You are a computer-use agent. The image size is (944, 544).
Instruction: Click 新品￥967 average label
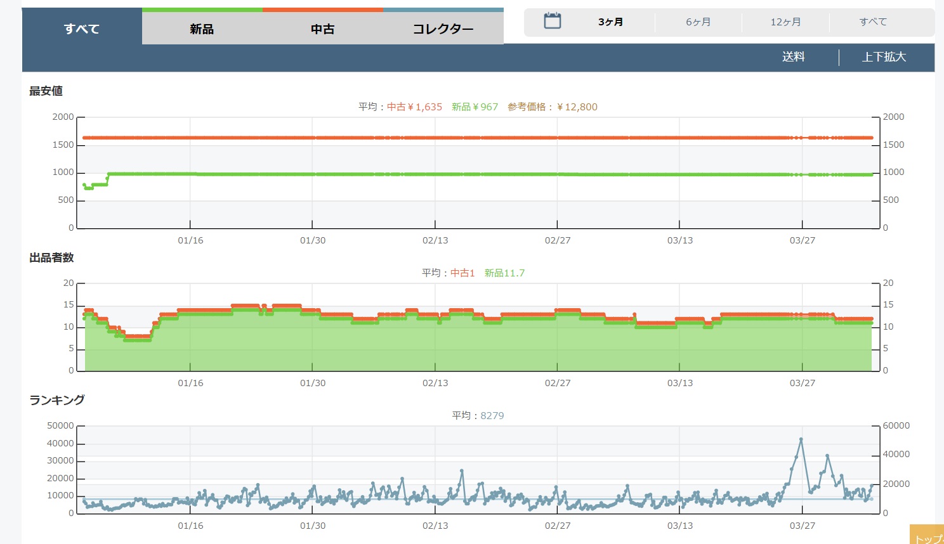click(x=475, y=107)
